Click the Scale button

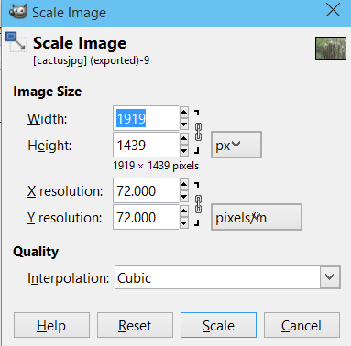coord(218,325)
